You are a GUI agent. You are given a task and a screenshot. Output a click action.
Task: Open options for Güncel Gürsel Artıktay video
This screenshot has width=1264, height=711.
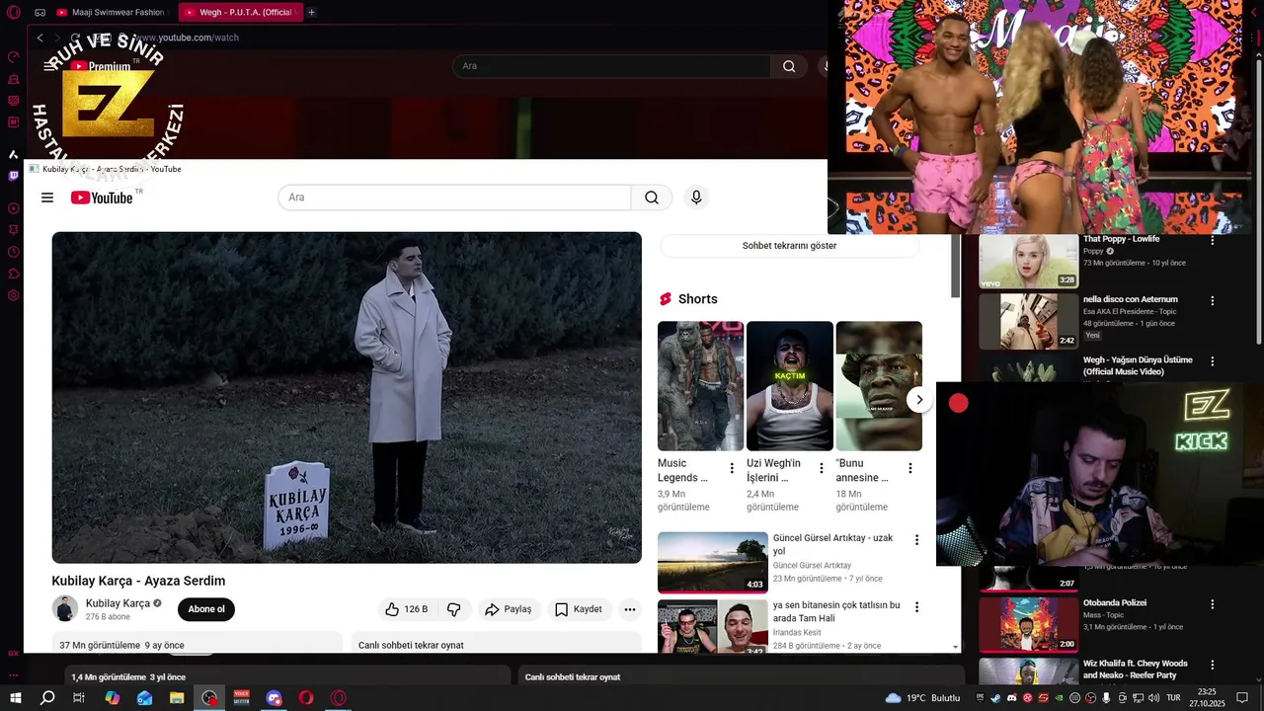tap(916, 540)
